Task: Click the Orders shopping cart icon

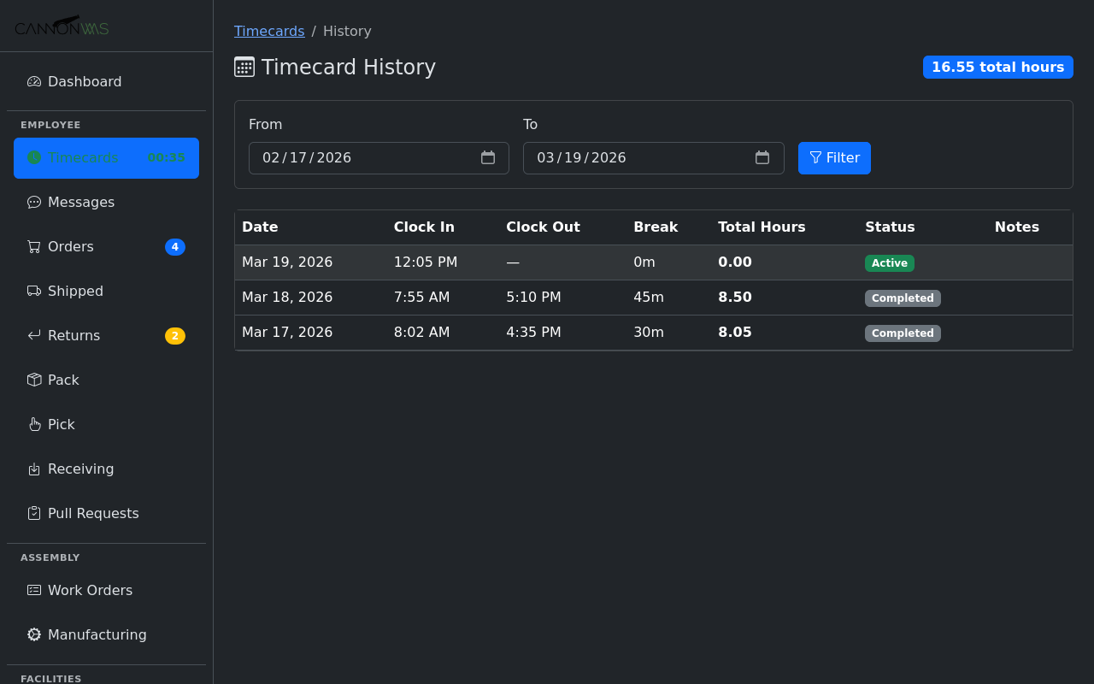Action: (33, 246)
